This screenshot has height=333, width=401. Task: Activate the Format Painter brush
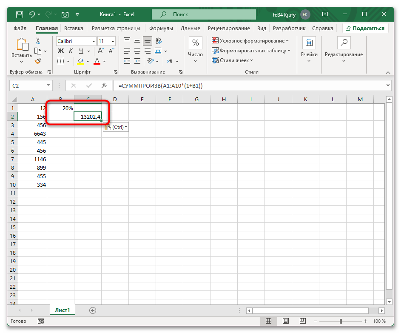coord(38,61)
